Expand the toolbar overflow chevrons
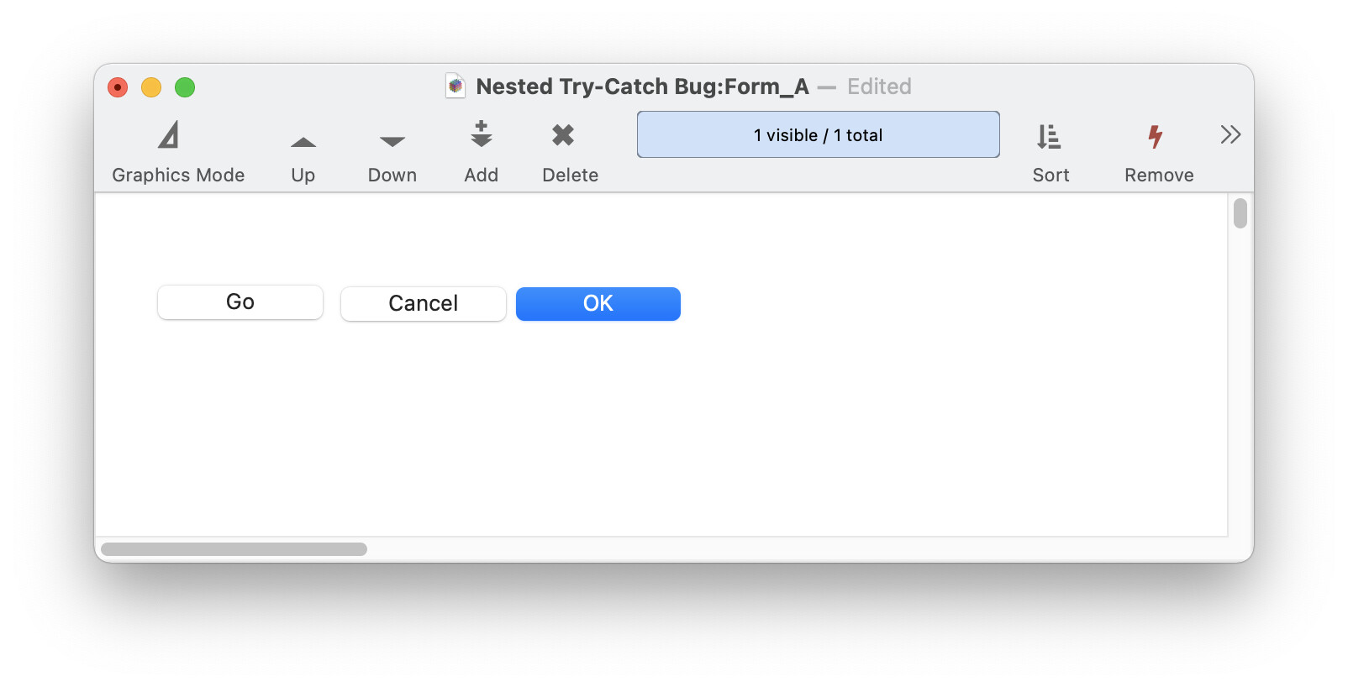 [1230, 134]
